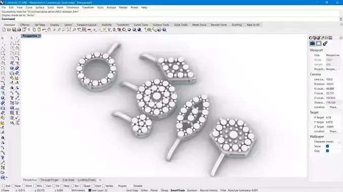343x192 pixels.
Task: Click the CPlane coordinate system status pane
Action: coord(6,190)
